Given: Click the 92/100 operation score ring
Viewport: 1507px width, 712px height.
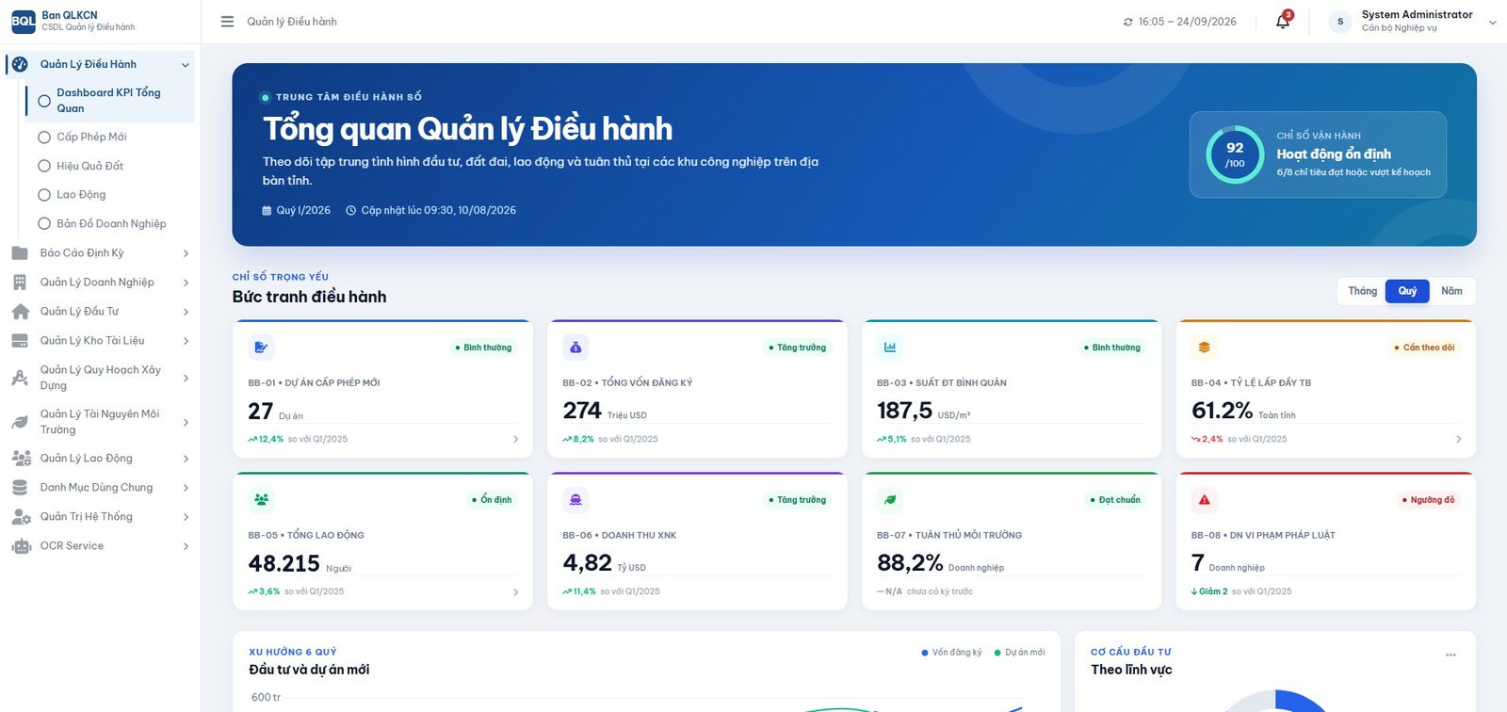Looking at the screenshot, I should 1235,154.
